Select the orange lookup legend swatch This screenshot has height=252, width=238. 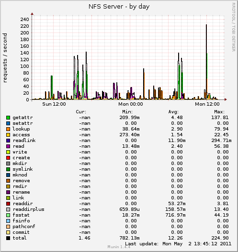(8, 129)
